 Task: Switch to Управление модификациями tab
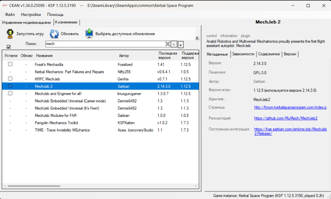tap(26, 23)
